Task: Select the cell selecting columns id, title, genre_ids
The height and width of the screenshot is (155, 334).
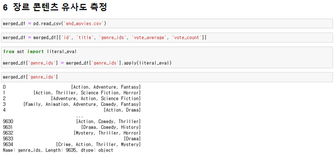Action: (x=167, y=37)
